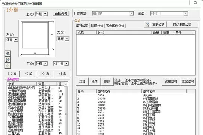203x135 pixels.
Task: Click the 参数 column header
Action: [22, 84]
